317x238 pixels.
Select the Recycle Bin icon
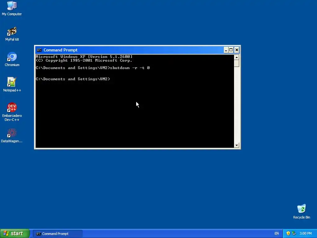point(302,211)
